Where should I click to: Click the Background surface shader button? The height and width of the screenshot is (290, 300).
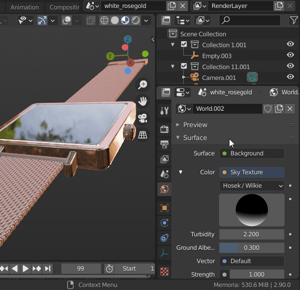pos(252,153)
